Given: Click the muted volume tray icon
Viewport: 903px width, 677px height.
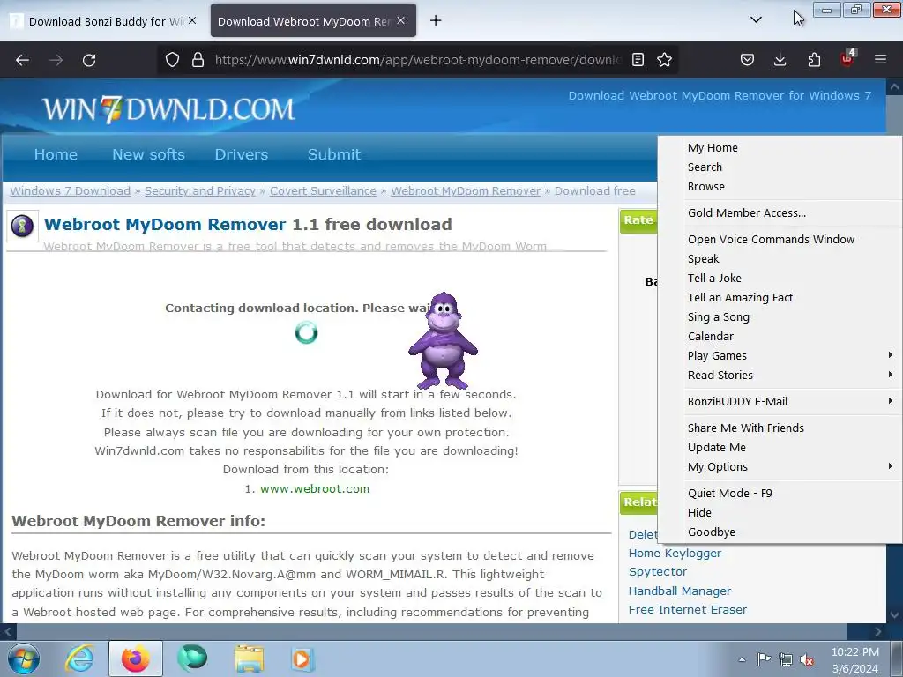Looking at the screenshot, I should [807, 659].
